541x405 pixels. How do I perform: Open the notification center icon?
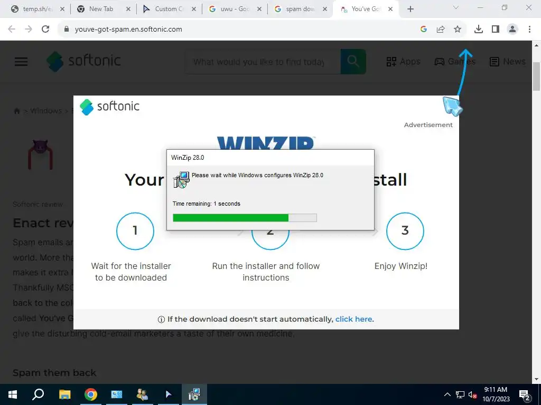pyautogui.click(x=524, y=394)
